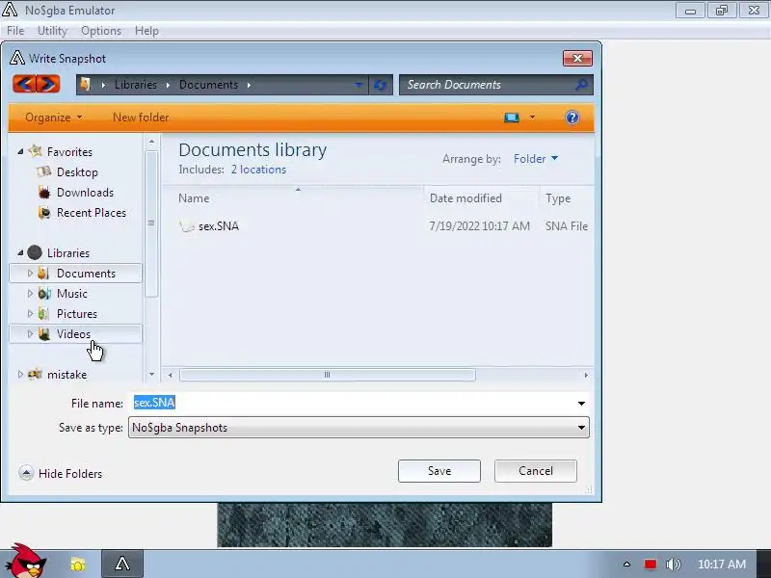Click the New folder button
Viewport: 771px width, 578px height.
141,118
